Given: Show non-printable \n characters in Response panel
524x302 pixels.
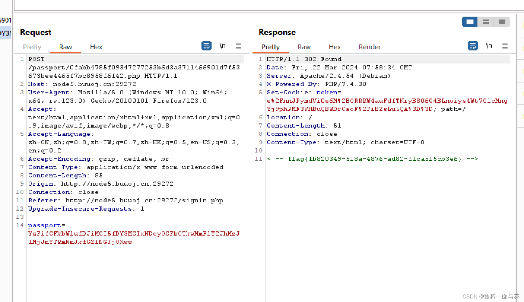Looking at the screenshot, I should [x=489, y=46].
